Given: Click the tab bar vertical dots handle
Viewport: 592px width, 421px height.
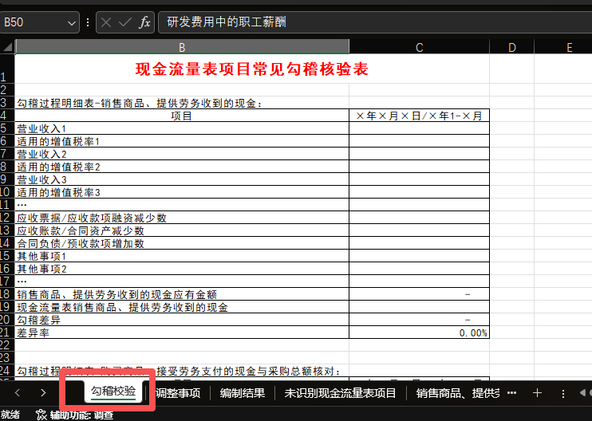Looking at the screenshot, I should tap(563, 393).
